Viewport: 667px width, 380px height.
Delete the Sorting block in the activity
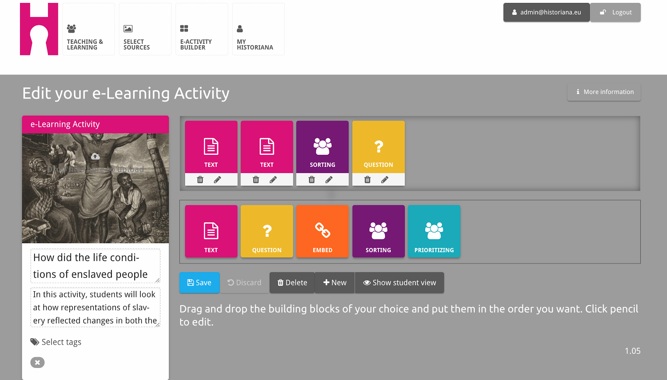[x=312, y=179]
